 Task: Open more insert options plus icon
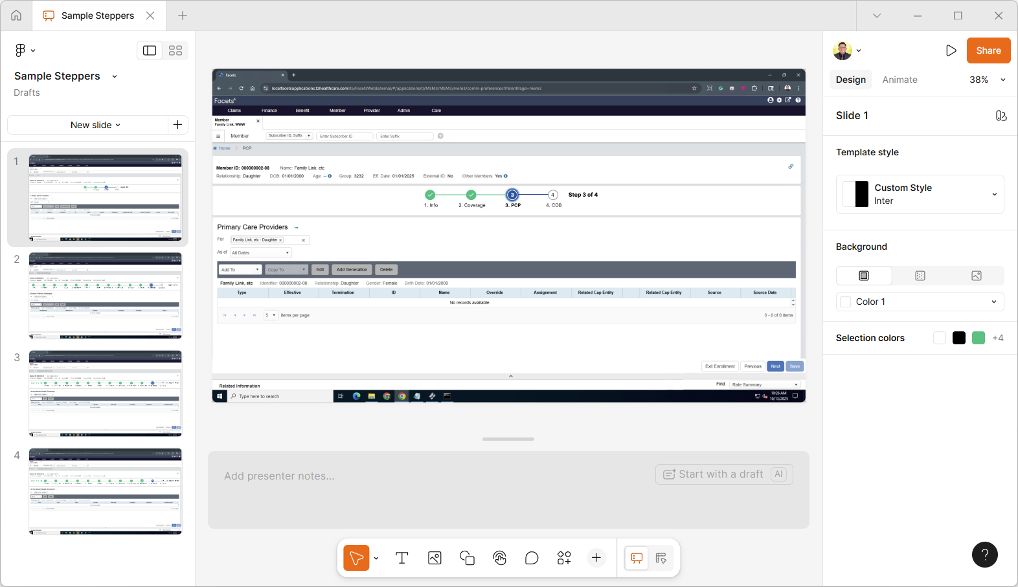tap(596, 558)
